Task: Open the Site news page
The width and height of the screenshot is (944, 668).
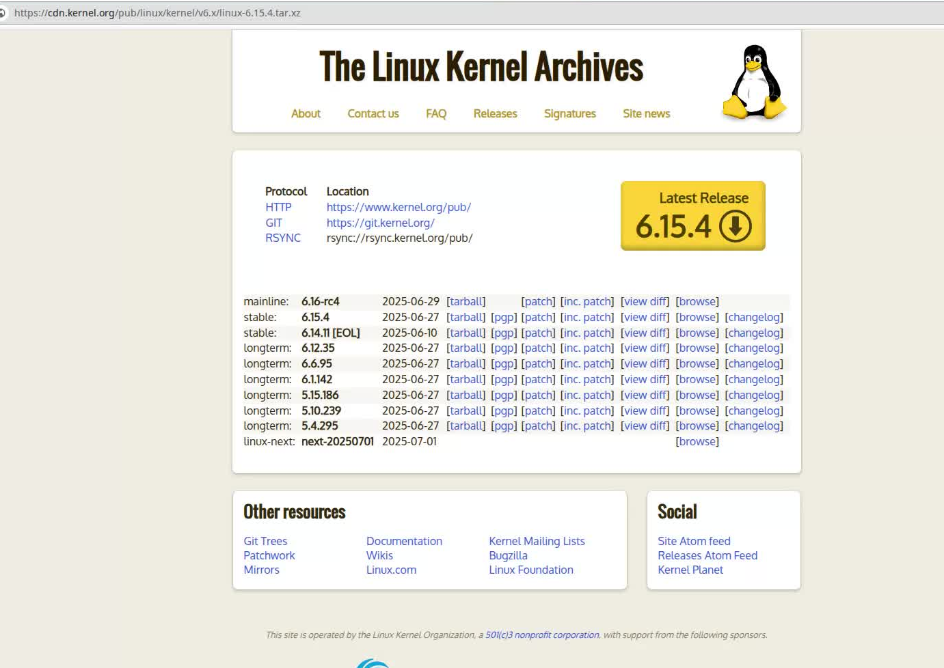Action: [647, 113]
